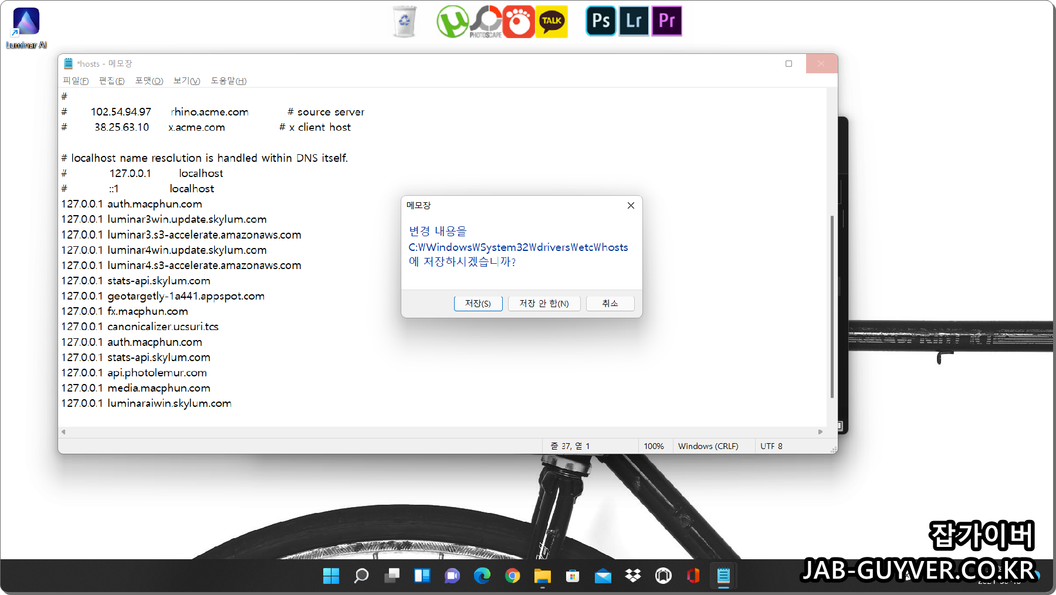Open the Widgets taskbar icon
The height and width of the screenshot is (595, 1056).
(x=422, y=576)
